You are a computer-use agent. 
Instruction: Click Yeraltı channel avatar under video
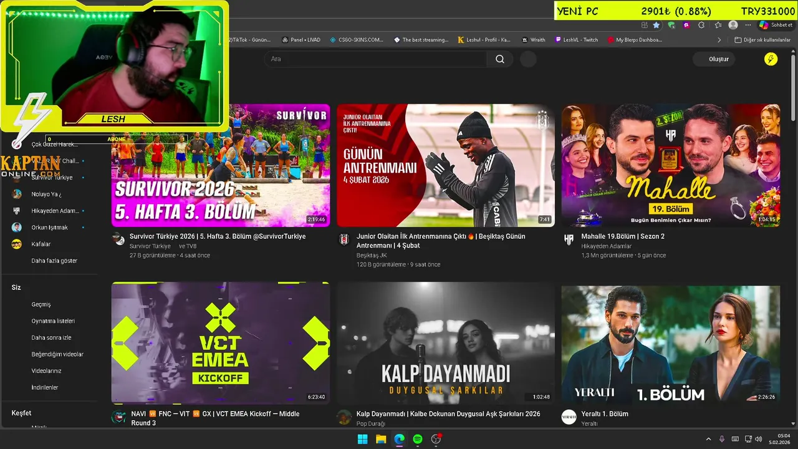[x=569, y=417]
